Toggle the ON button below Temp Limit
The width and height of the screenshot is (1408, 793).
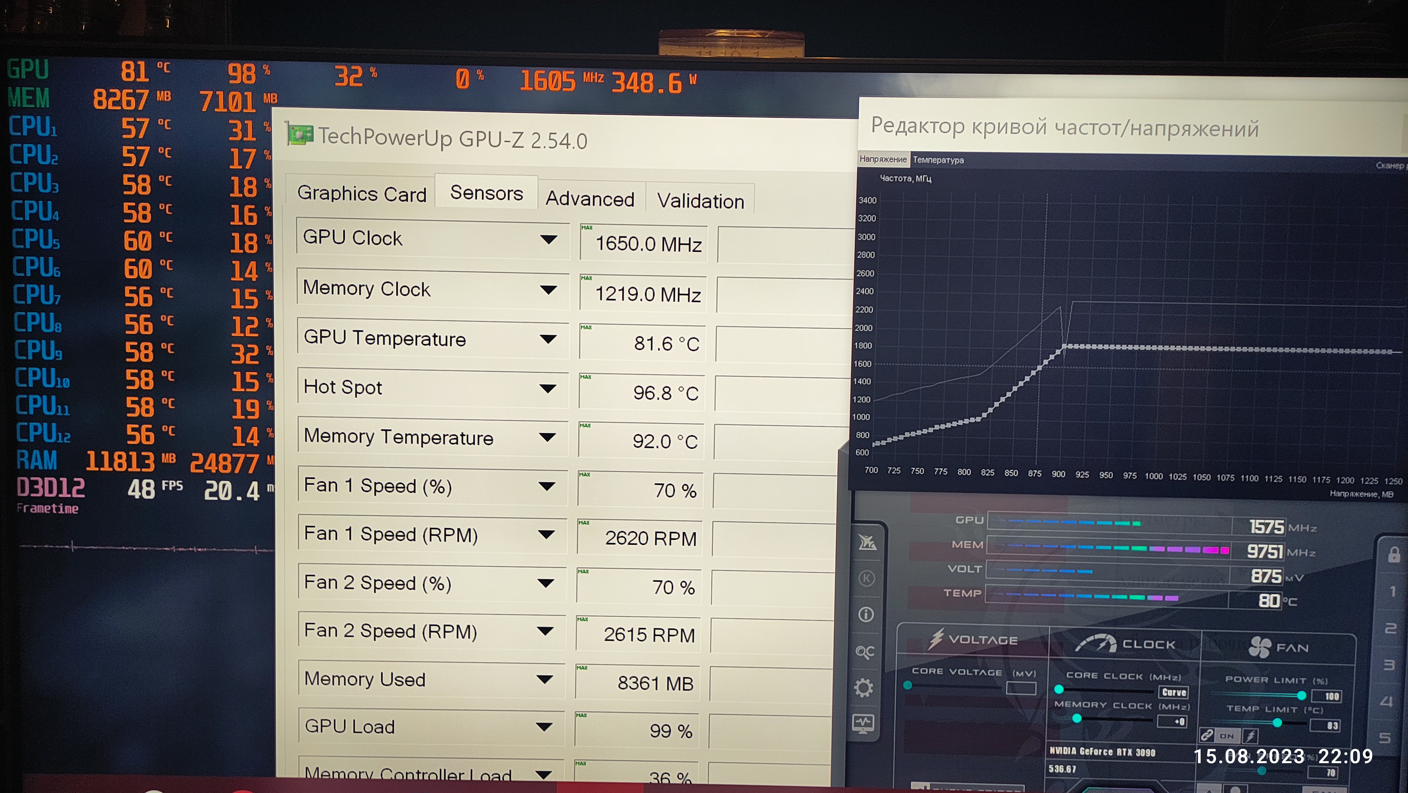click(x=1227, y=736)
